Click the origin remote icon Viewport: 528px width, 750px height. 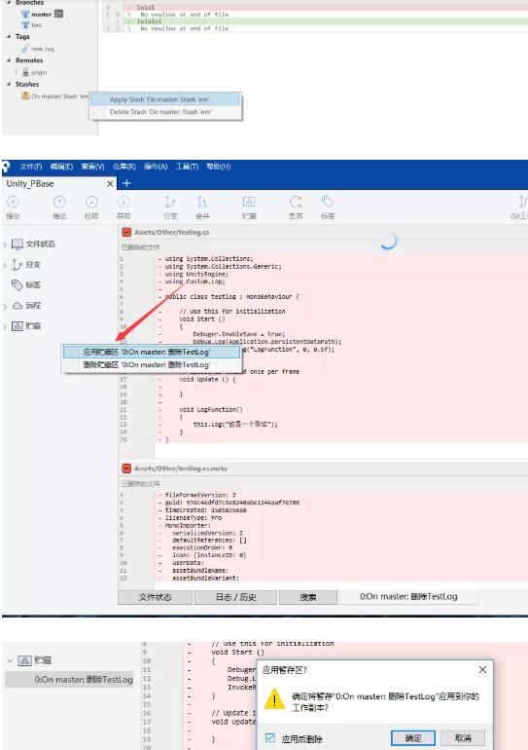click(26, 72)
